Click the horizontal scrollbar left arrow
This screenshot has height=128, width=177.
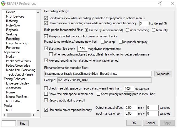(x=5, y=115)
